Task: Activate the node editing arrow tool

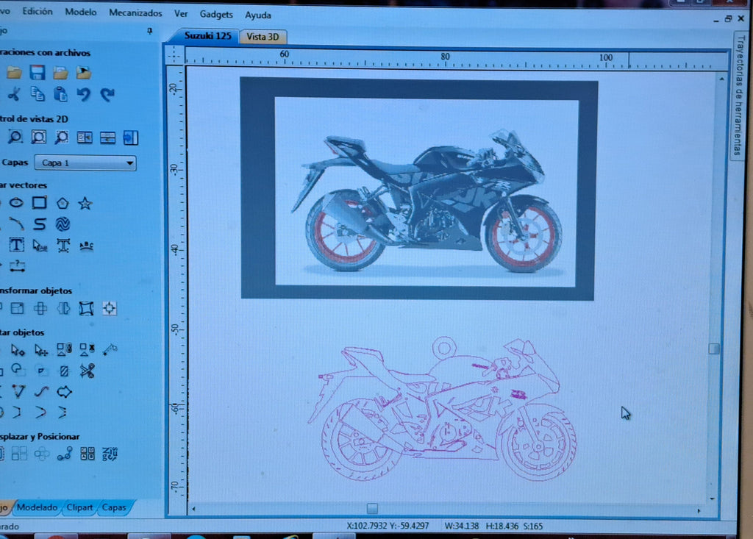Action: pyautogui.click(x=18, y=350)
